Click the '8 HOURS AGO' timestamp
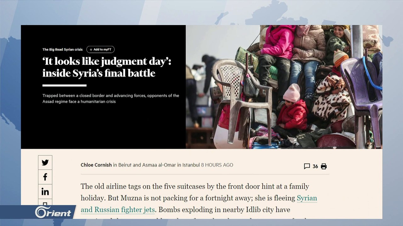The image size is (403, 226). tap(217, 165)
